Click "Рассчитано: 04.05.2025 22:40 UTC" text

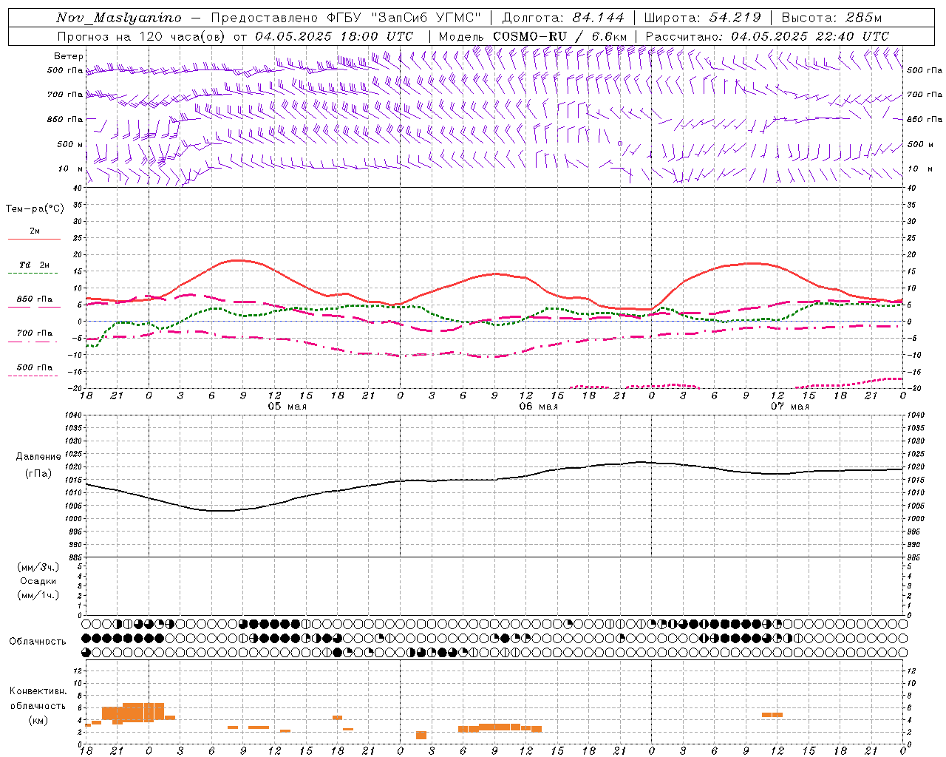tap(767, 36)
